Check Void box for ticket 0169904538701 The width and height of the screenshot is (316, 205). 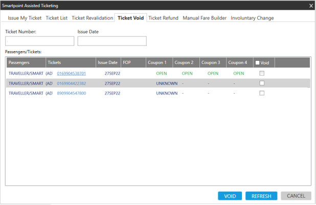tap(262, 73)
